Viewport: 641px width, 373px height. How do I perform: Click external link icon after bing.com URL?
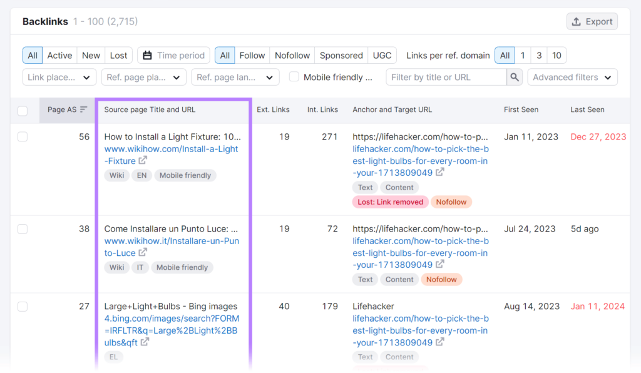click(145, 342)
